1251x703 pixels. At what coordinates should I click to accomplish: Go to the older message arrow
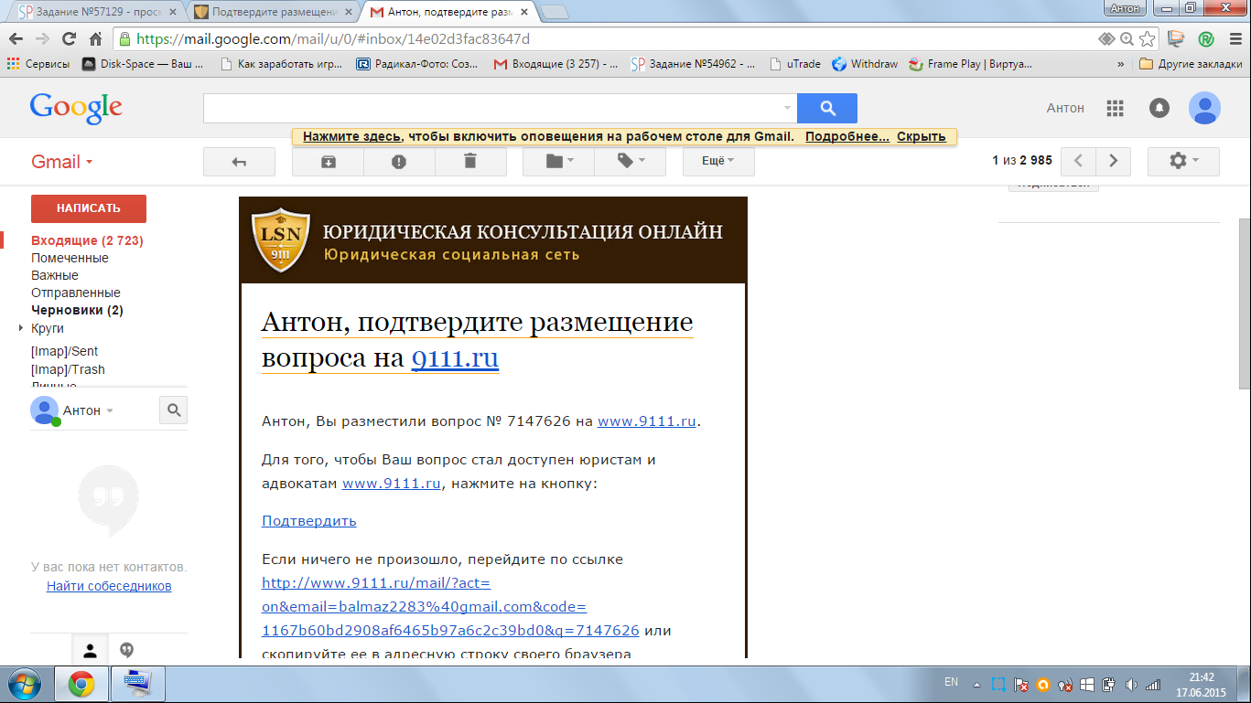(x=1114, y=161)
